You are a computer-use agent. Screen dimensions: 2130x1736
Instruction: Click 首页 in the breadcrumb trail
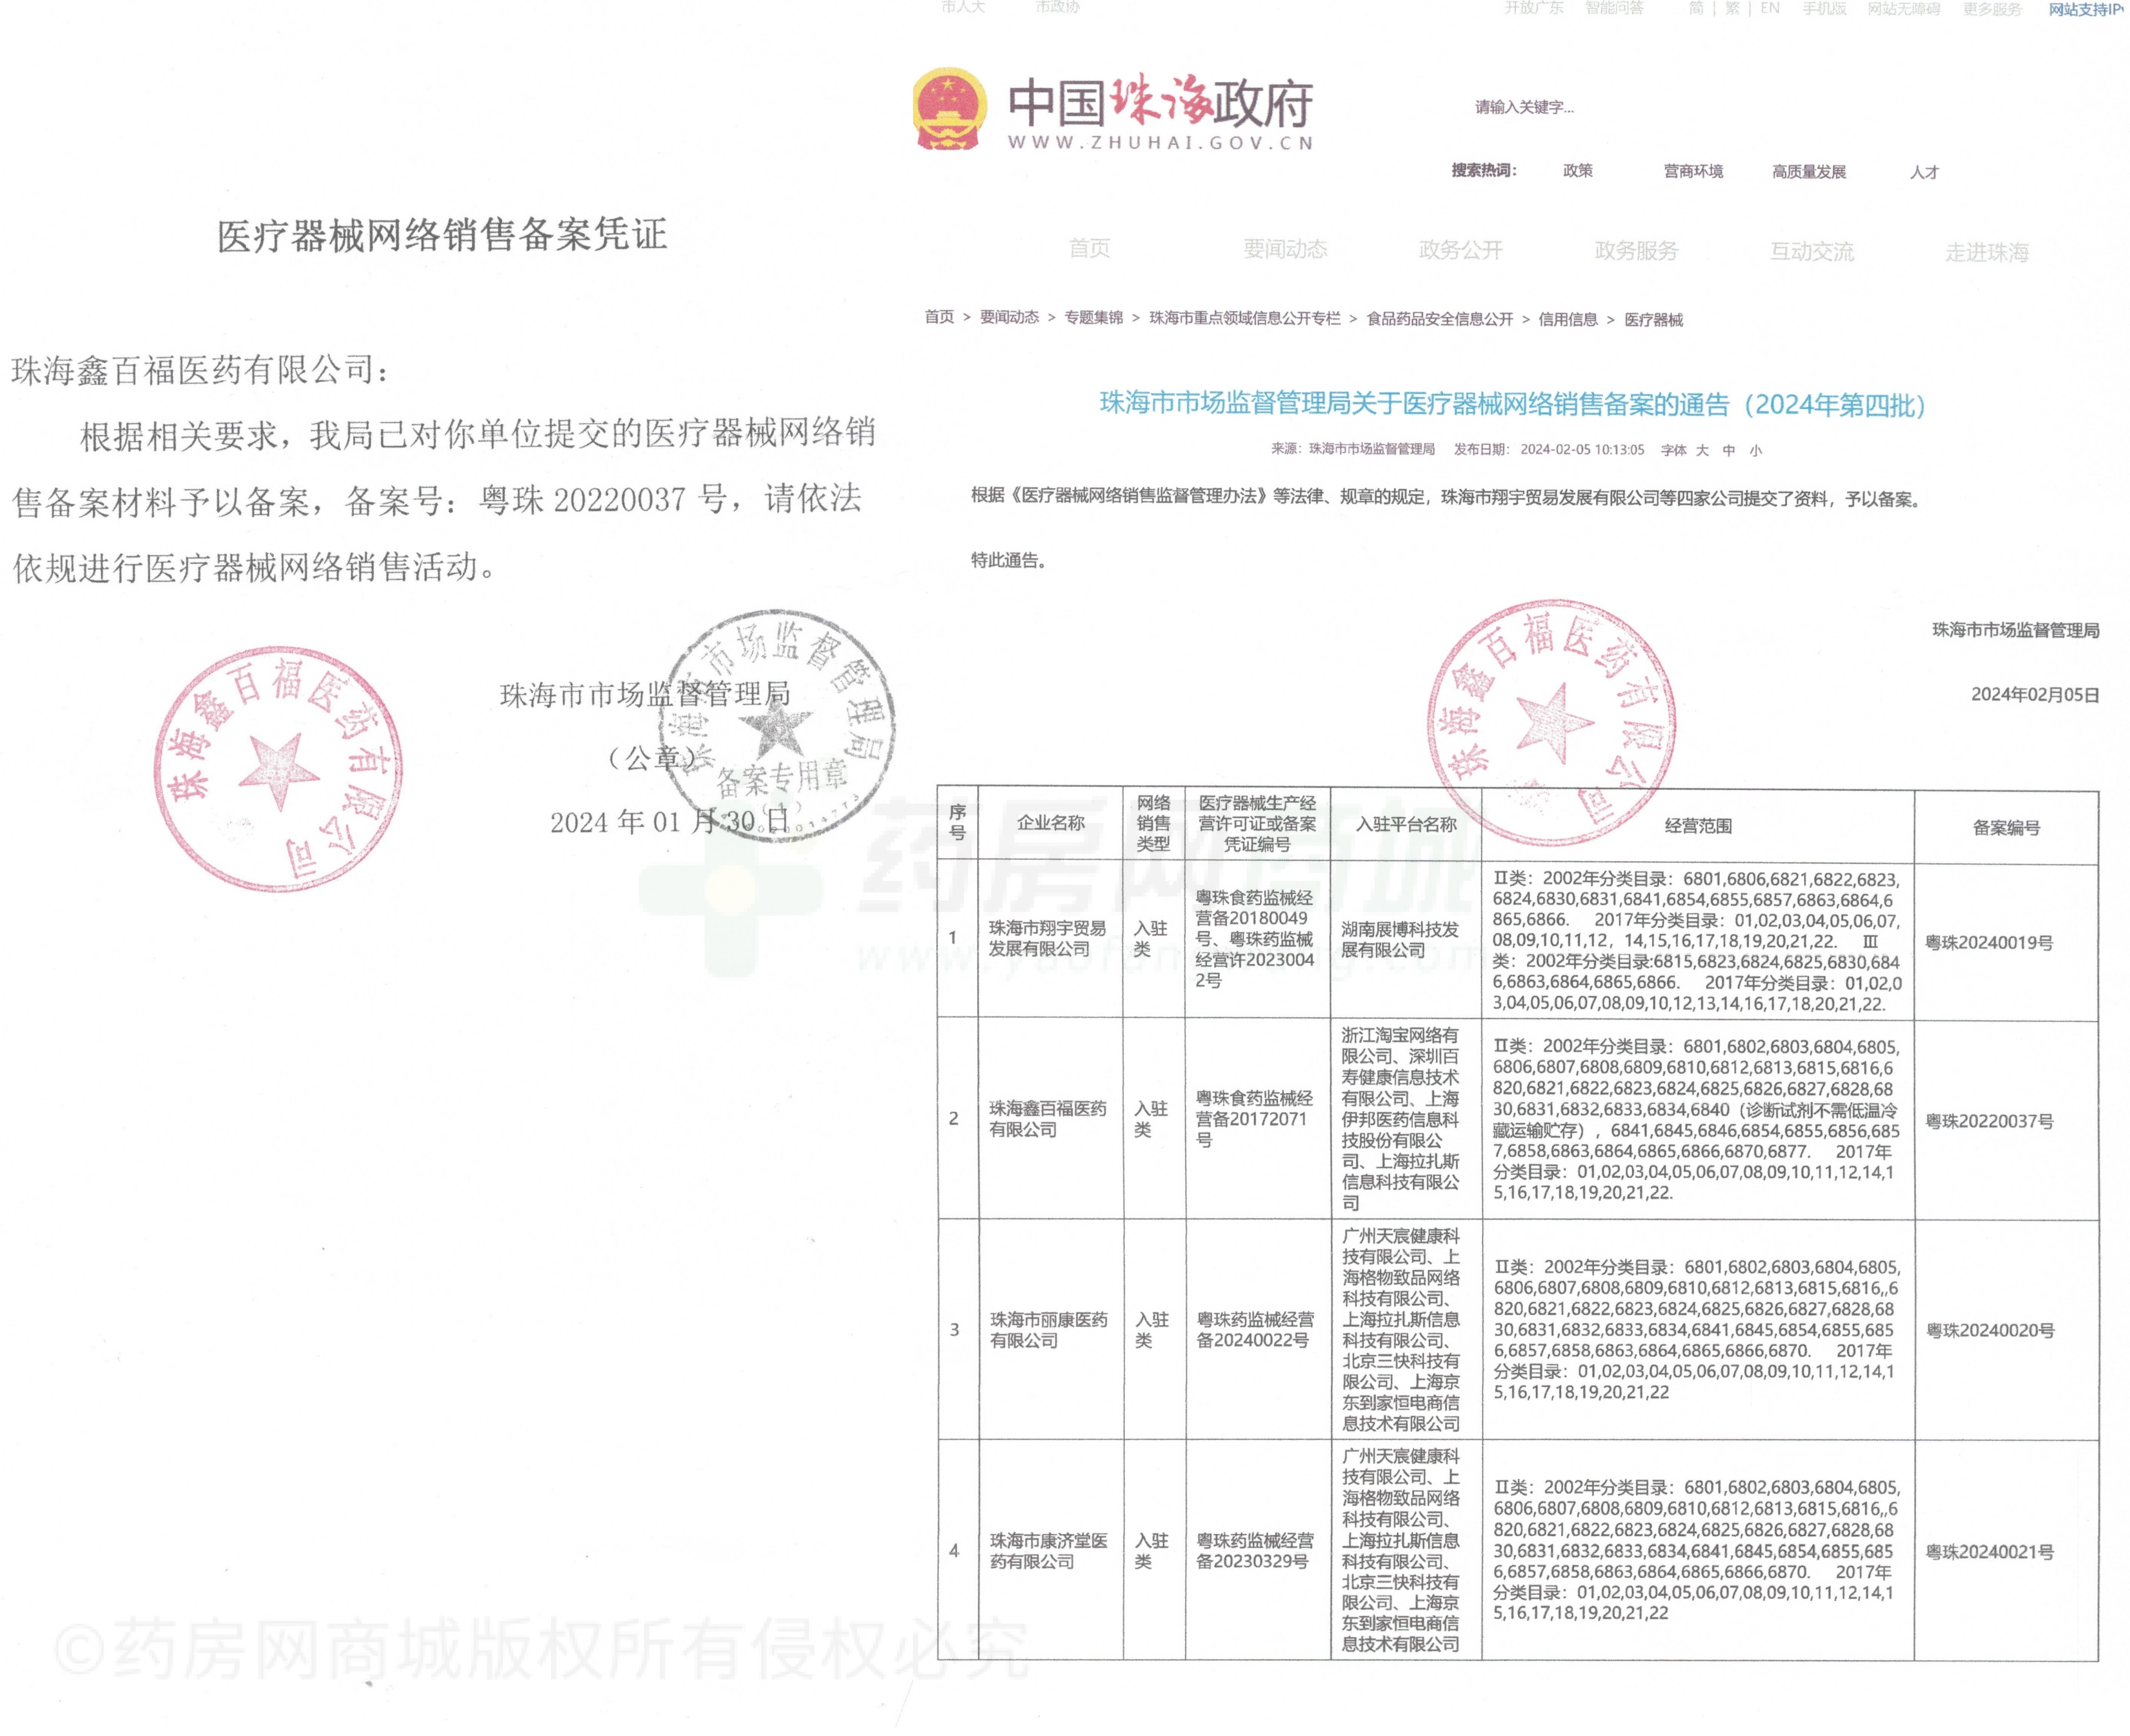coord(939,317)
